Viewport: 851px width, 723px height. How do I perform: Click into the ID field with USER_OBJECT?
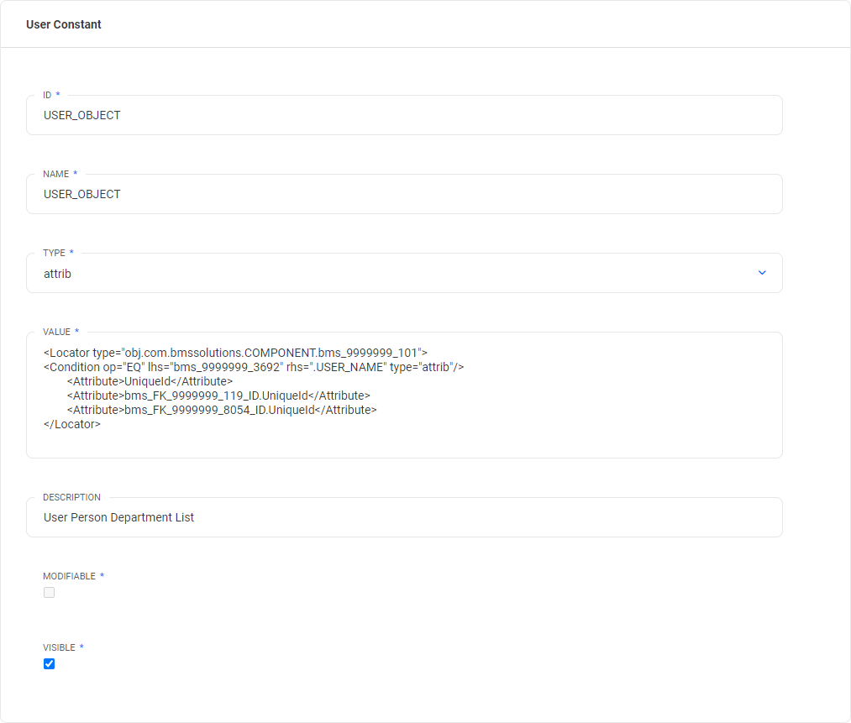tap(403, 116)
